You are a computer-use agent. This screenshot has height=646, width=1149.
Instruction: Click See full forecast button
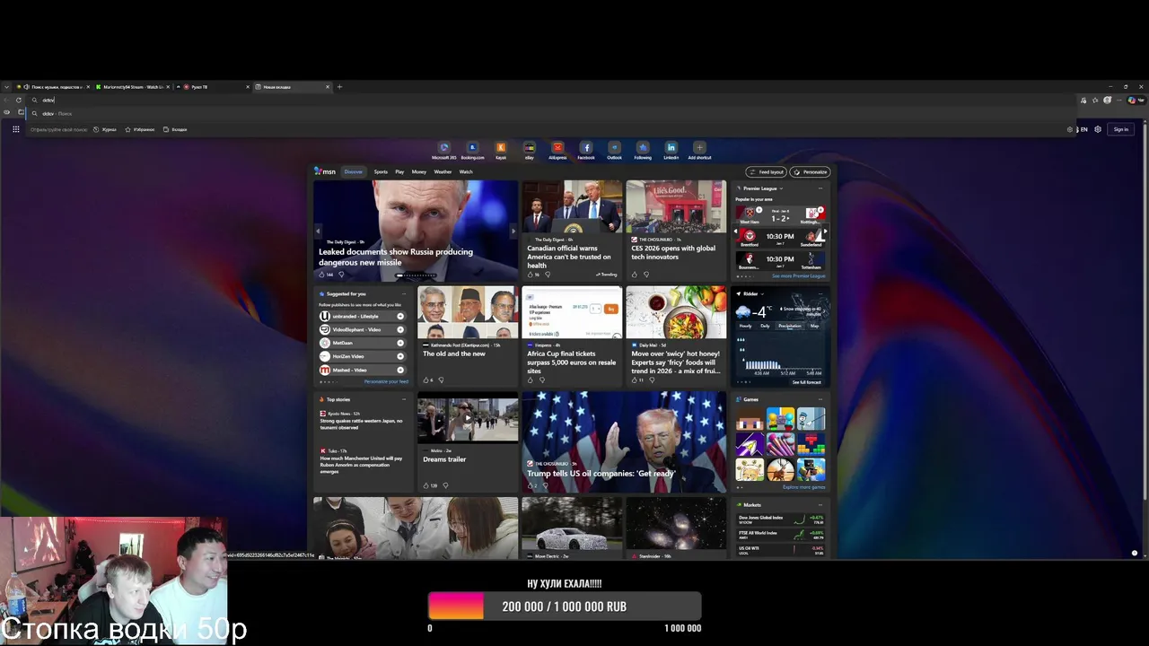(x=806, y=382)
